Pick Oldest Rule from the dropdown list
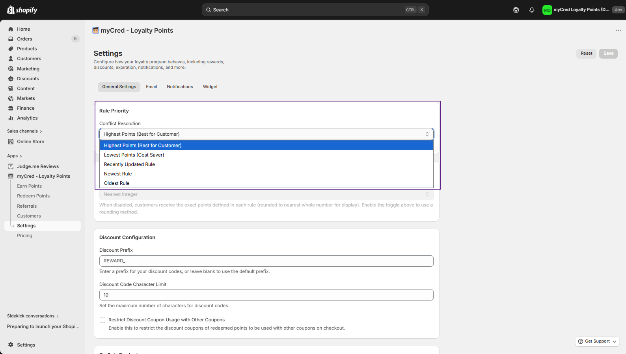 (117, 183)
